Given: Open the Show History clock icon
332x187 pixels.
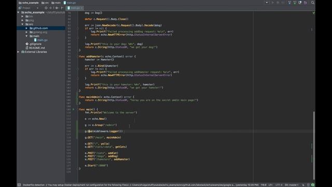Looking at the screenshot, I should click(300, 3).
